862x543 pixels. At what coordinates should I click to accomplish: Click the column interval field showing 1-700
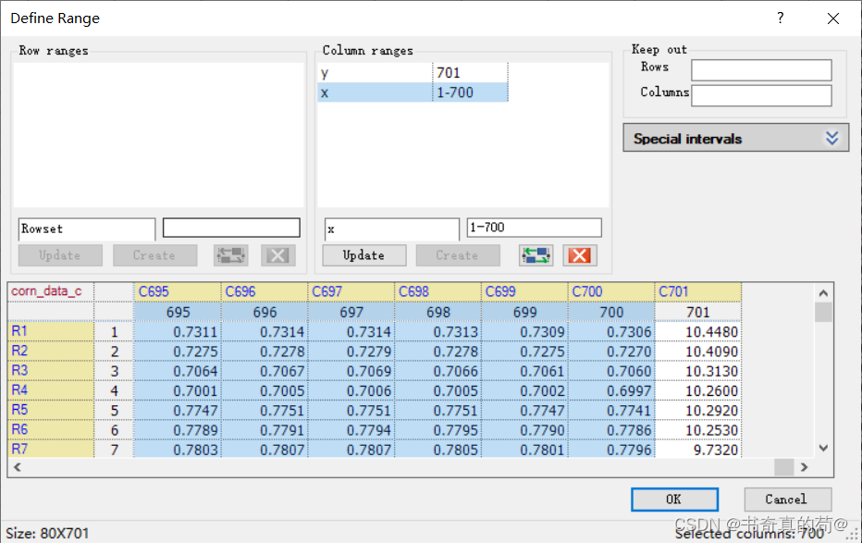[534, 228]
